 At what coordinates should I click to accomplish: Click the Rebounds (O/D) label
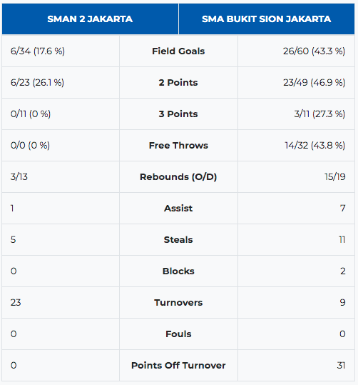[x=178, y=177]
